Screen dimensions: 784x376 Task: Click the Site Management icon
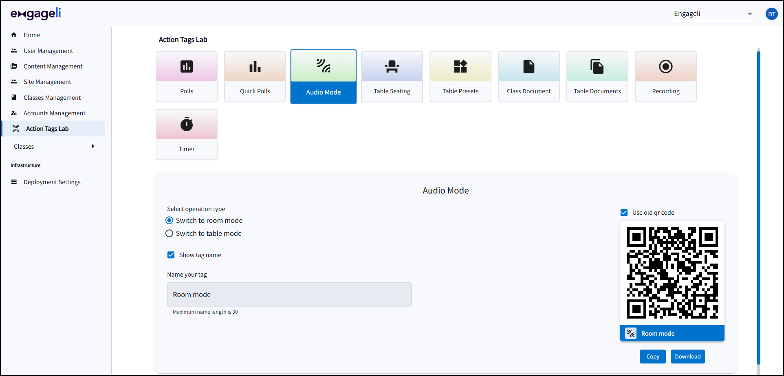(x=14, y=81)
